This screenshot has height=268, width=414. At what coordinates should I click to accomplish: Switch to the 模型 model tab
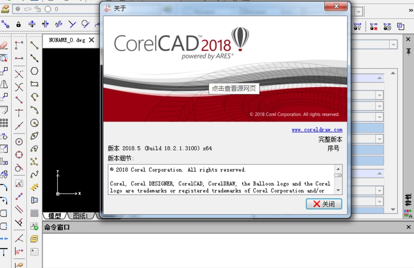click(x=54, y=216)
